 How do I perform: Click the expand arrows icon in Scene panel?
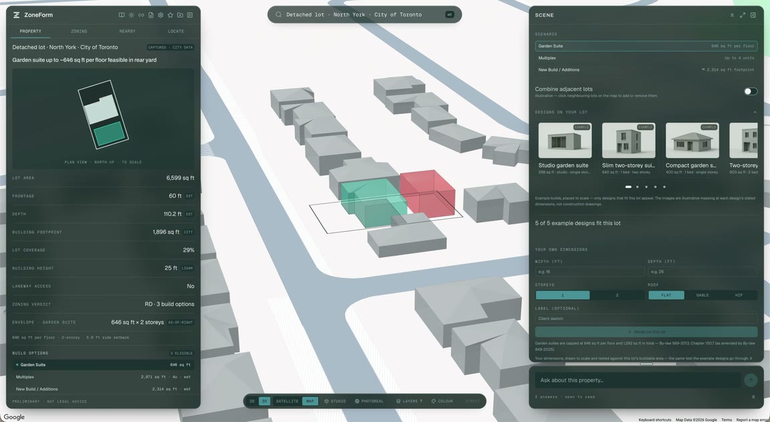click(743, 15)
